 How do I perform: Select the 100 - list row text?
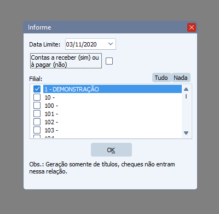click(51, 106)
